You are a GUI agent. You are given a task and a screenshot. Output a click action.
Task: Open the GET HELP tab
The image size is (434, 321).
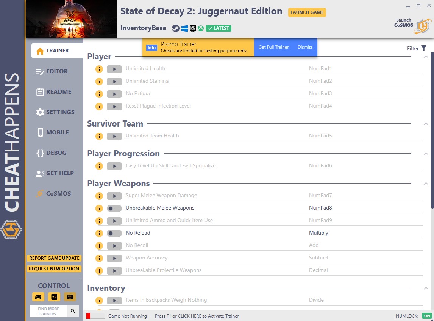click(55, 173)
